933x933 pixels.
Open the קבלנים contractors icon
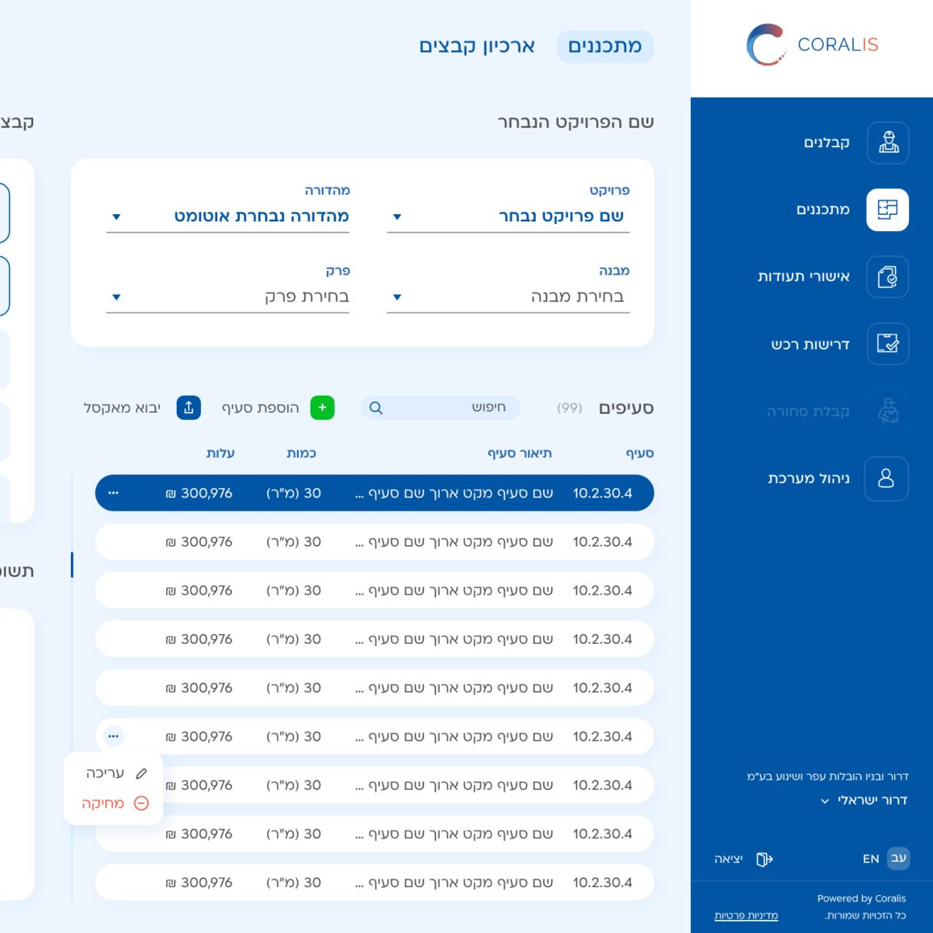(x=888, y=143)
